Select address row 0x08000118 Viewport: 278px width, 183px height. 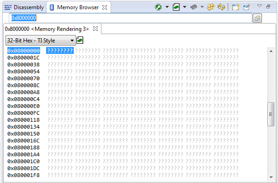tap(24, 120)
